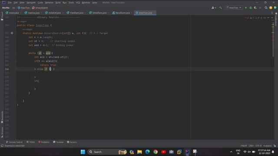Switch to ShreeRam.java tab
278x156 pixels.
coord(99,13)
